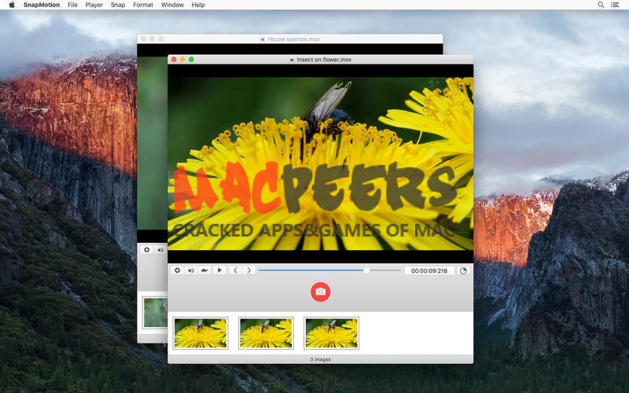
Task: Toggle volume in Insect on flower window
Action: pos(191,270)
